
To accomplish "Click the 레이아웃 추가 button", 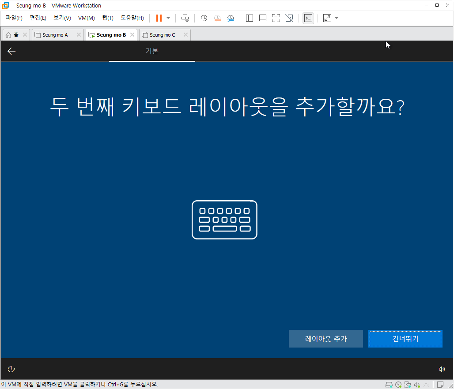I will pyautogui.click(x=326, y=339).
